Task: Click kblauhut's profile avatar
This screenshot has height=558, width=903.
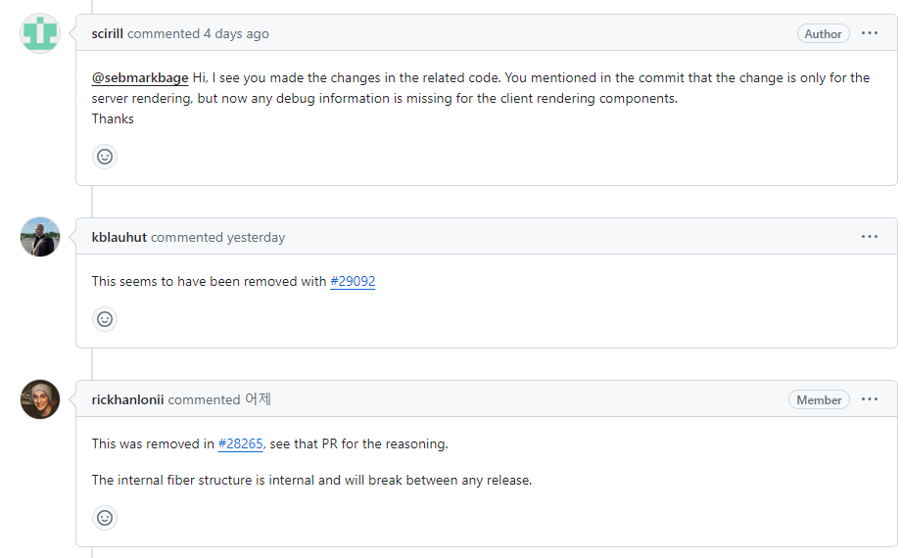Action: (x=40, y=237)
